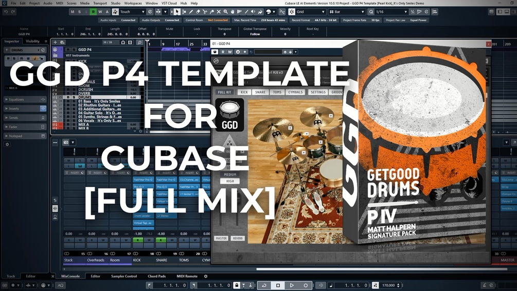Click Play in the transport bar
Viewport: 517px width, 291px height.
click(x=292, y=285)
